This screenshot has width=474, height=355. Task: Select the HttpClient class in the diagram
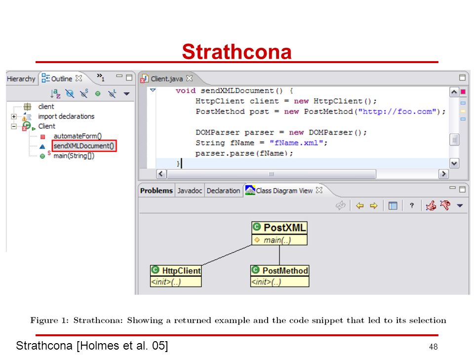tap(176, 271)
